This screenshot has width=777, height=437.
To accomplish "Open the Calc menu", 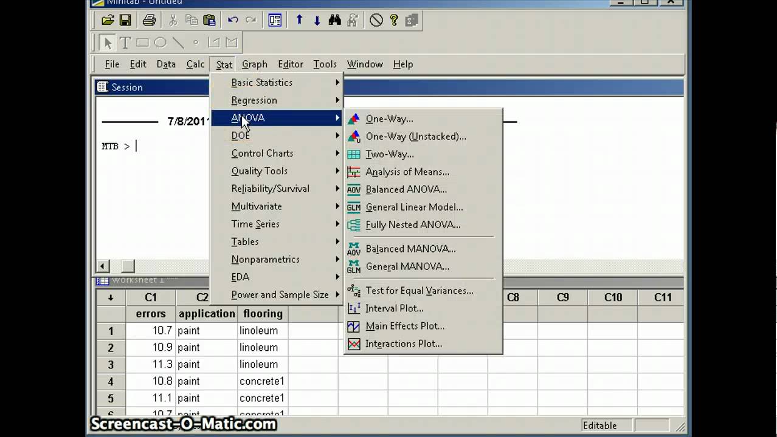I will tap(195, 64).
